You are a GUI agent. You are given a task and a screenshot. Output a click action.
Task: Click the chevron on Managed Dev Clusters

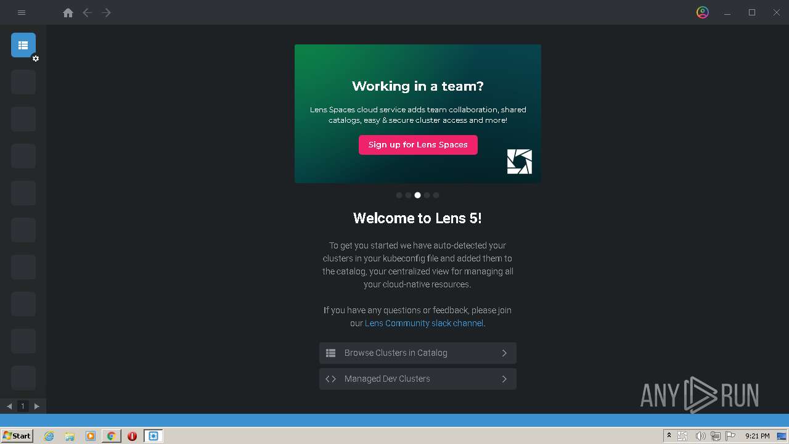(x=504, y=379)
